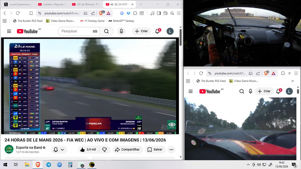Open site settings icon in left address bar
This screenshot has width=301, height=169.
click(39, 13)
